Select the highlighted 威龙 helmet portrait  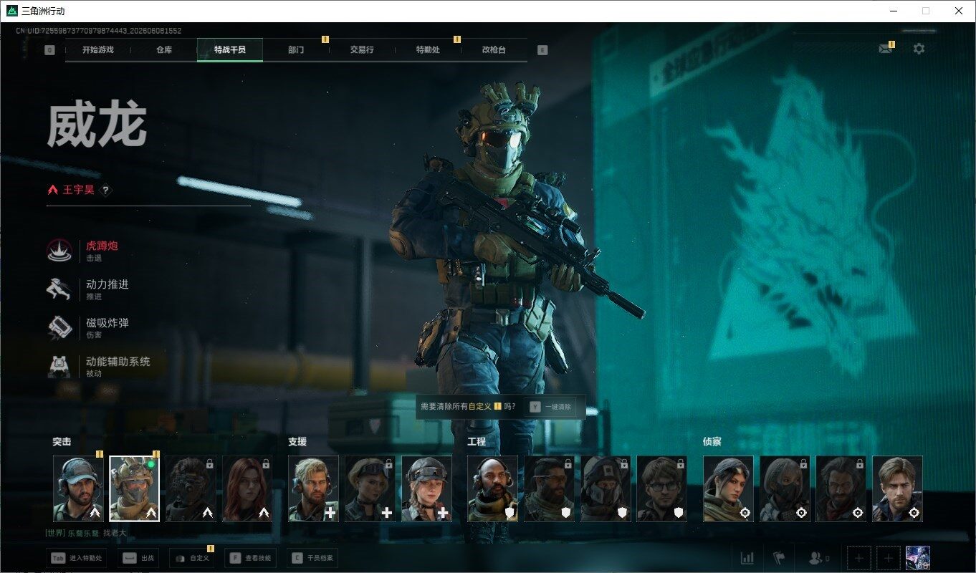(134, 488)
